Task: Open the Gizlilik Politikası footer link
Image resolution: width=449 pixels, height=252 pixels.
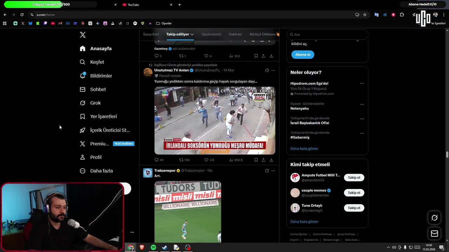Action: click(322, 234)
